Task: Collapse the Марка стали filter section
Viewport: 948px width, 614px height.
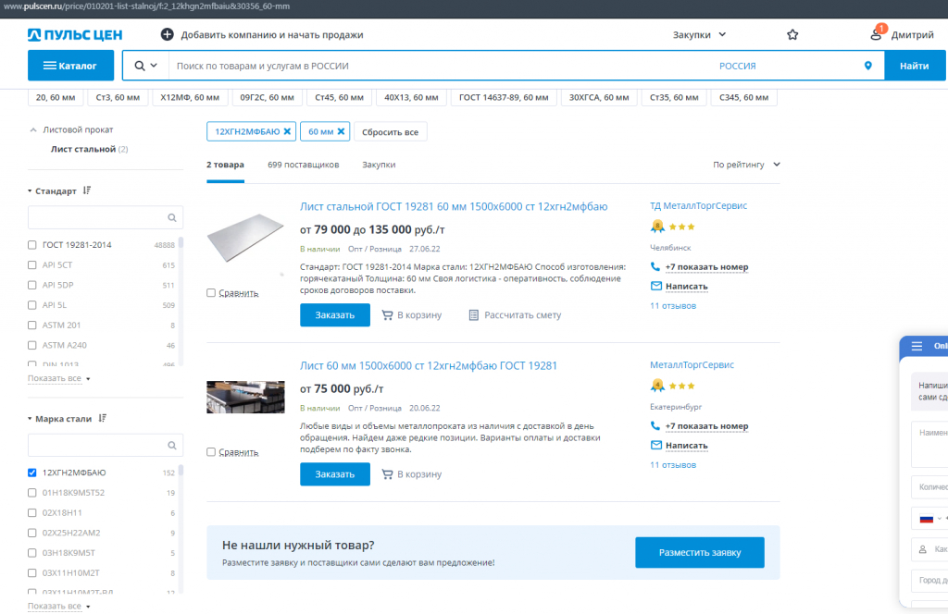Action: 30,418
